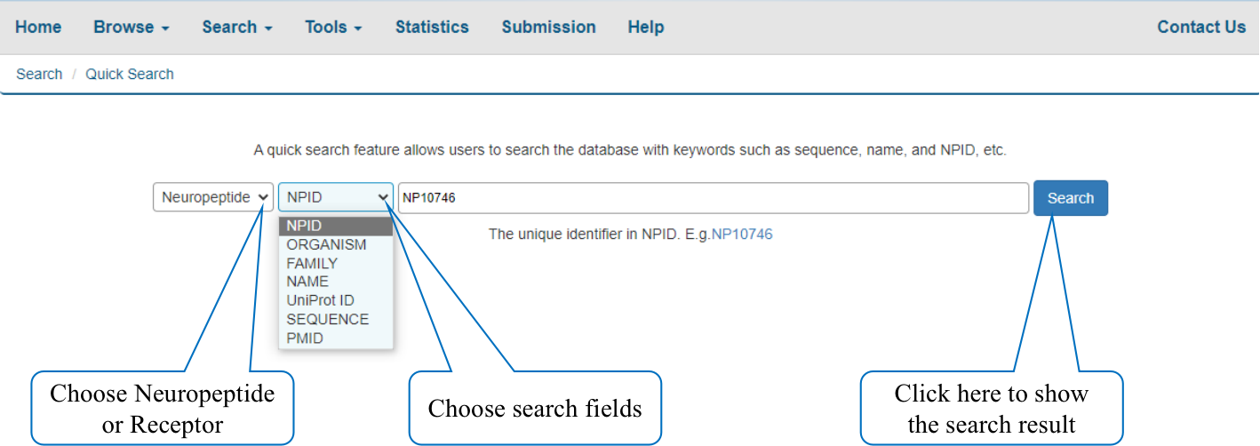The height and width of the screenshot is (446, 1260).
Task: Click the blue Search button
Action: pos(1071,198)
